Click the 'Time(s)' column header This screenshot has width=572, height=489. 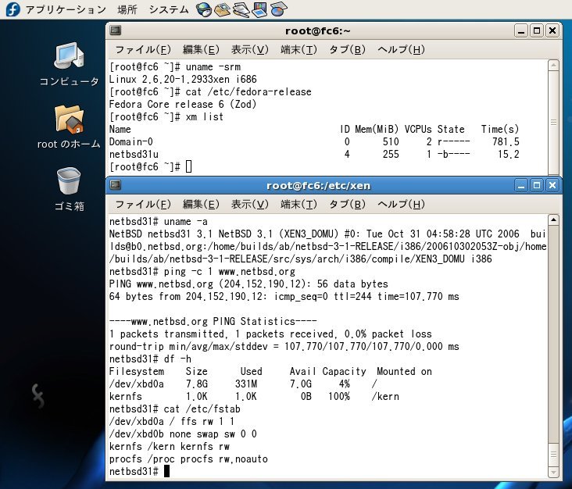click(x=500, y=129)
